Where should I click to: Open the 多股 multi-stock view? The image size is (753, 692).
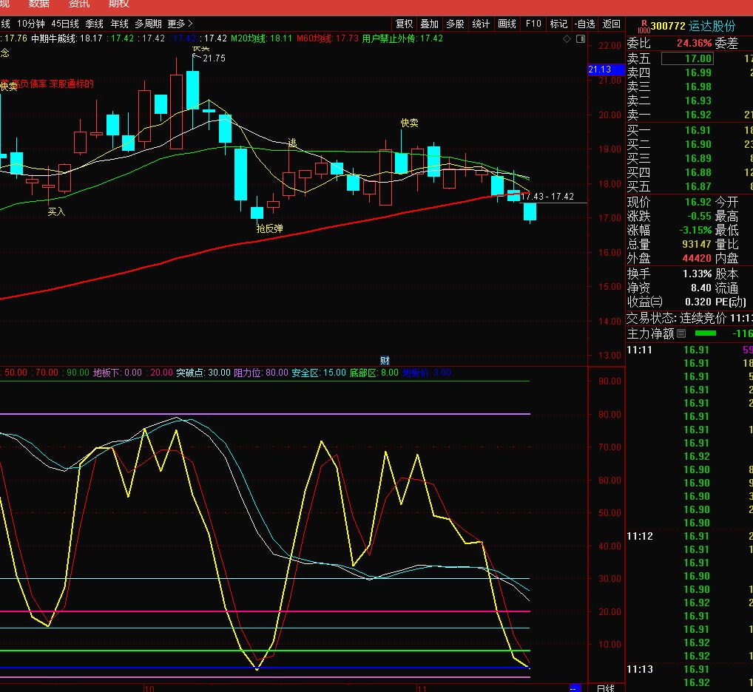point(455,24)
